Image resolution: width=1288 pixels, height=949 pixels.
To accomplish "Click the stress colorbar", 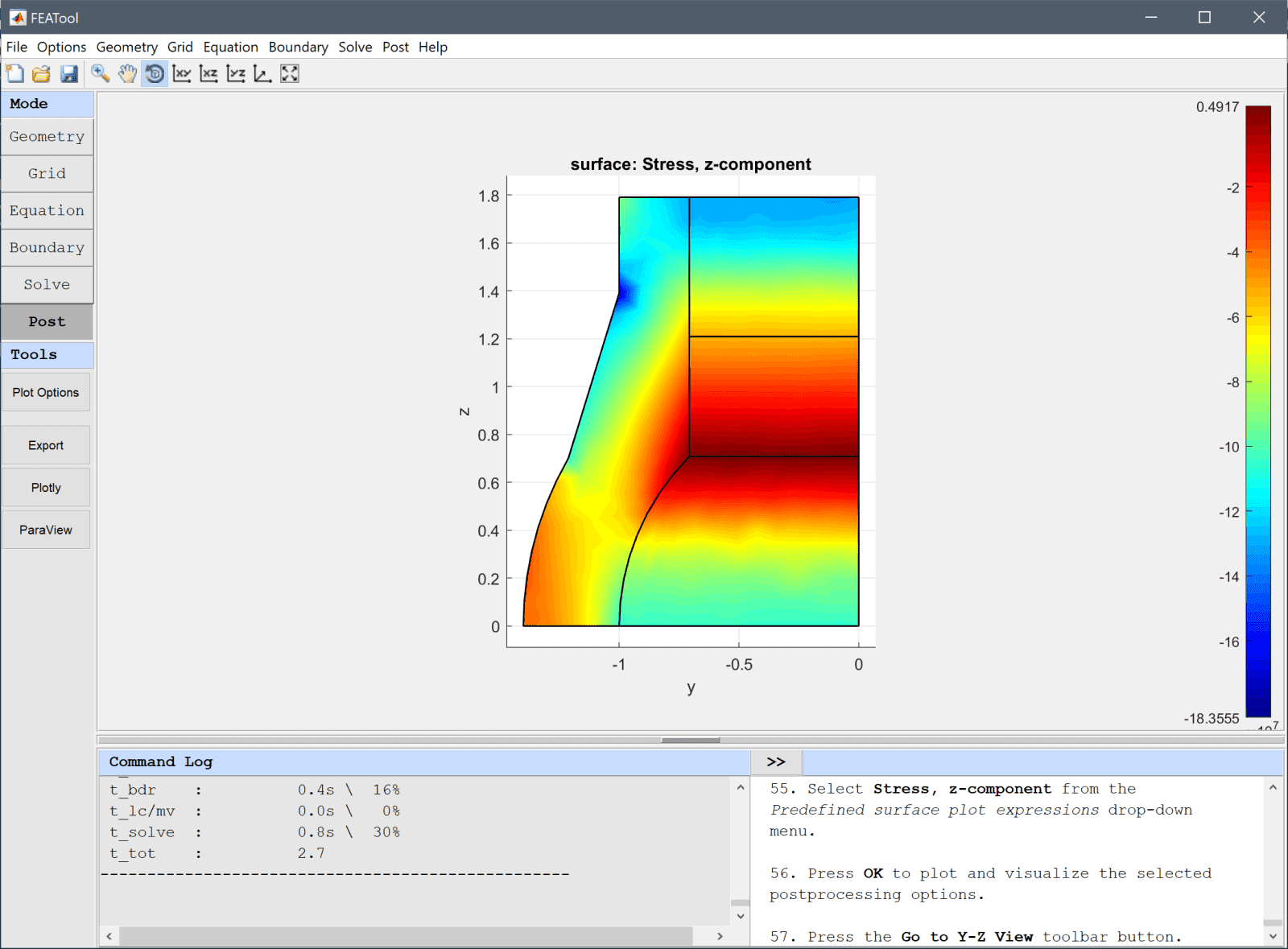I will [x=1258, y=411].
